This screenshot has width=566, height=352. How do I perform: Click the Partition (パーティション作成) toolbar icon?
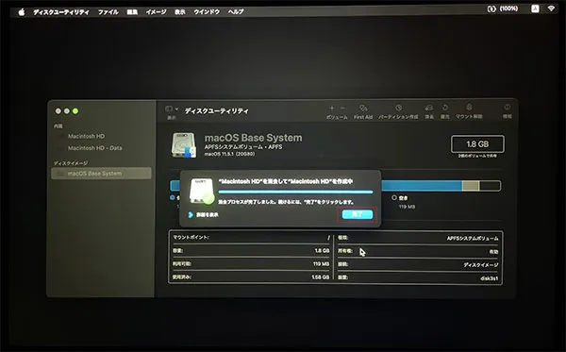(398, 109)
